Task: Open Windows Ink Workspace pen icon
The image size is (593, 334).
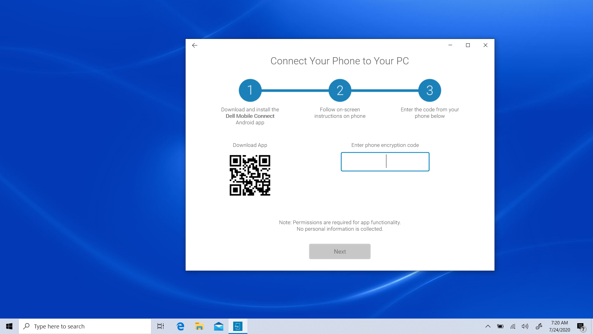Action: pos(539,326)
